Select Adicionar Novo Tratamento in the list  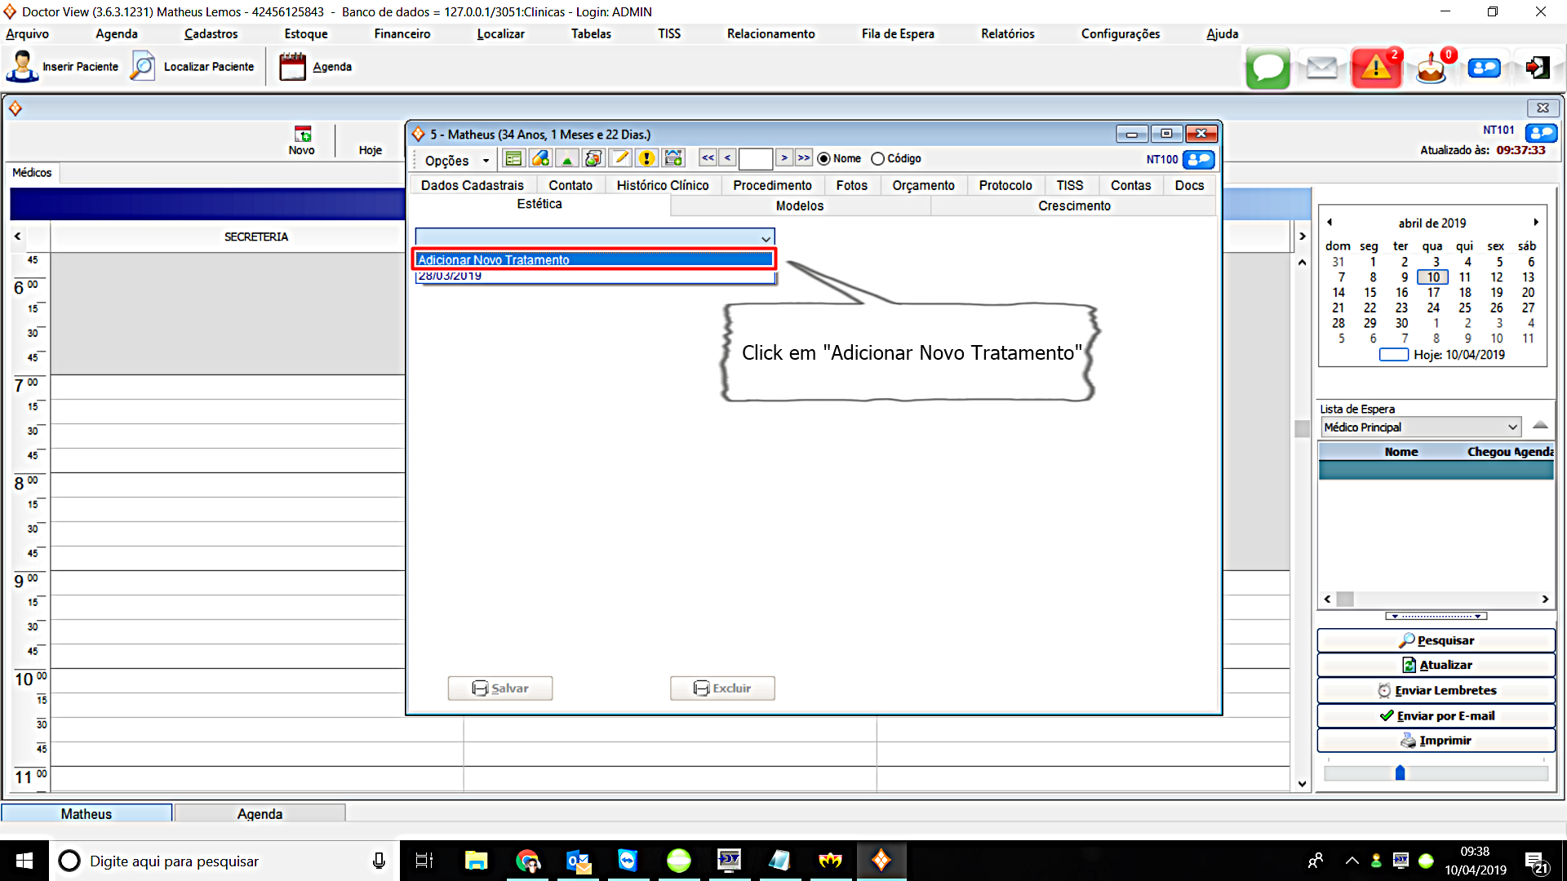tap(593, 259)
